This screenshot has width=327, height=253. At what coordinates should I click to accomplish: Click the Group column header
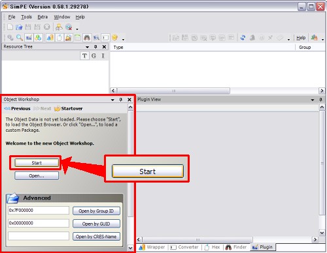tap(311, 47)
